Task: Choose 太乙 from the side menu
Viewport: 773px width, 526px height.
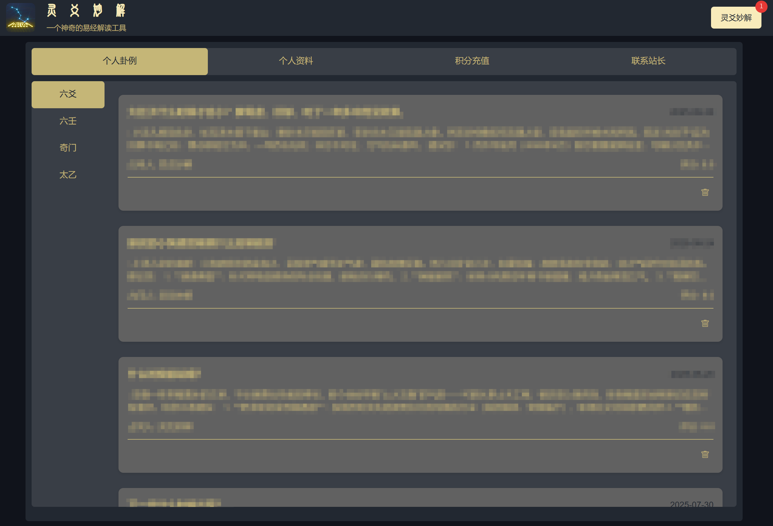Action: 68,175
